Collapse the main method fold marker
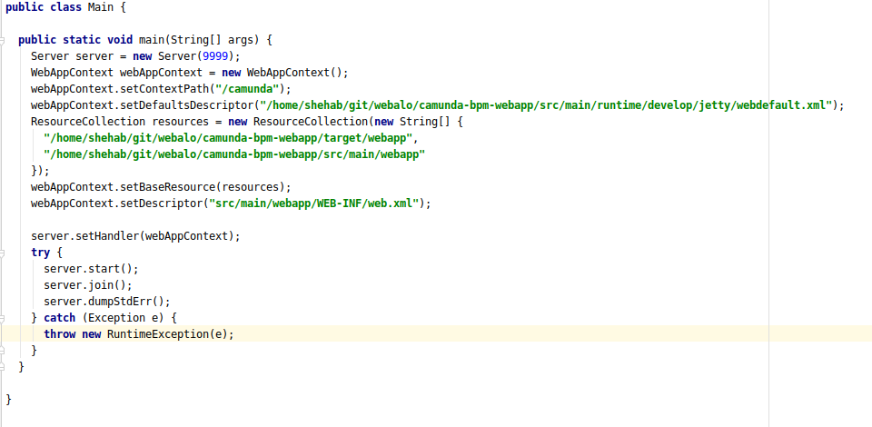This screenshot has height=427, width=872. (x=2, y=41)
